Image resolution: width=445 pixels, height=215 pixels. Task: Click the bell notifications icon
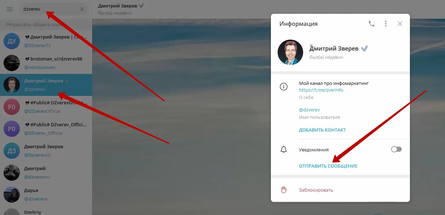pyautogui.click(x=284, y=150)
